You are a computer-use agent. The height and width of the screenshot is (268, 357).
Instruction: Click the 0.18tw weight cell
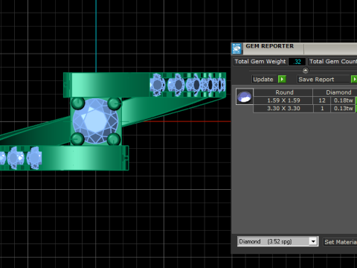(344, 100)
